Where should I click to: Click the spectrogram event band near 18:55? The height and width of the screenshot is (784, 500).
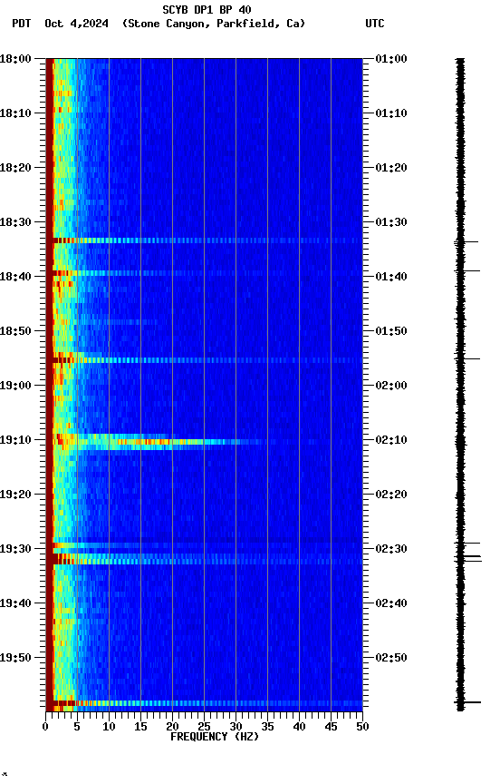pos(204,360)
